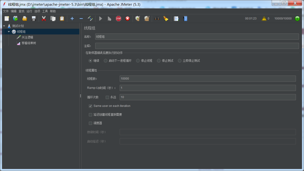Open the Function Helper list icon

click(x=176, y=19)
